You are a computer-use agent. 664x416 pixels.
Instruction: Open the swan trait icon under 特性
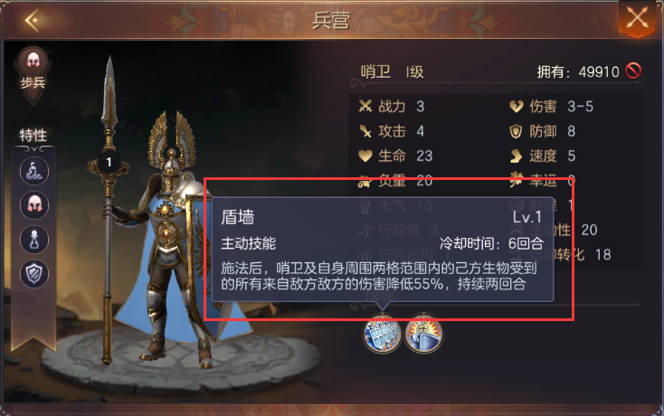coord(34,171)
